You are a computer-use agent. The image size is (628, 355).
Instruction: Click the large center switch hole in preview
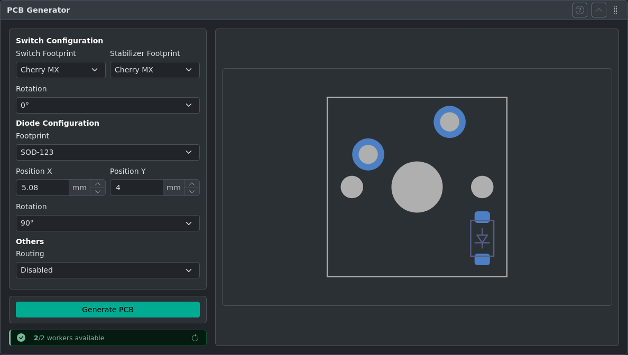[417, 186]
